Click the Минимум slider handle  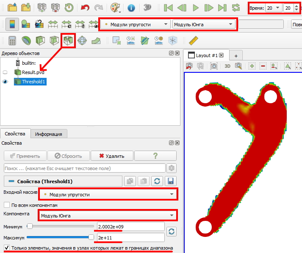(x=30, y=226)
